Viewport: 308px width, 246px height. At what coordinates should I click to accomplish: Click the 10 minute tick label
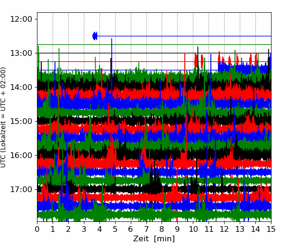[193, 229]
